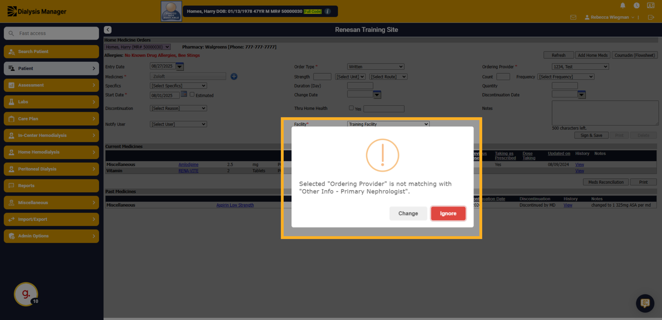Open the Order Type dropdown
The image size is (662, 320).
(376, 67)
